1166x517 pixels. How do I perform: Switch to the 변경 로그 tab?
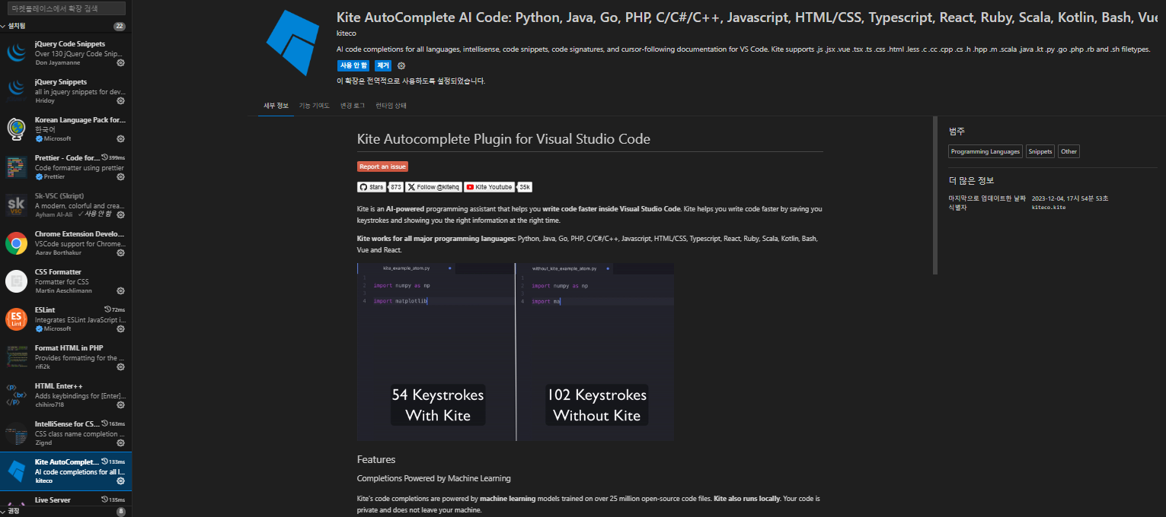click(353, 106)
